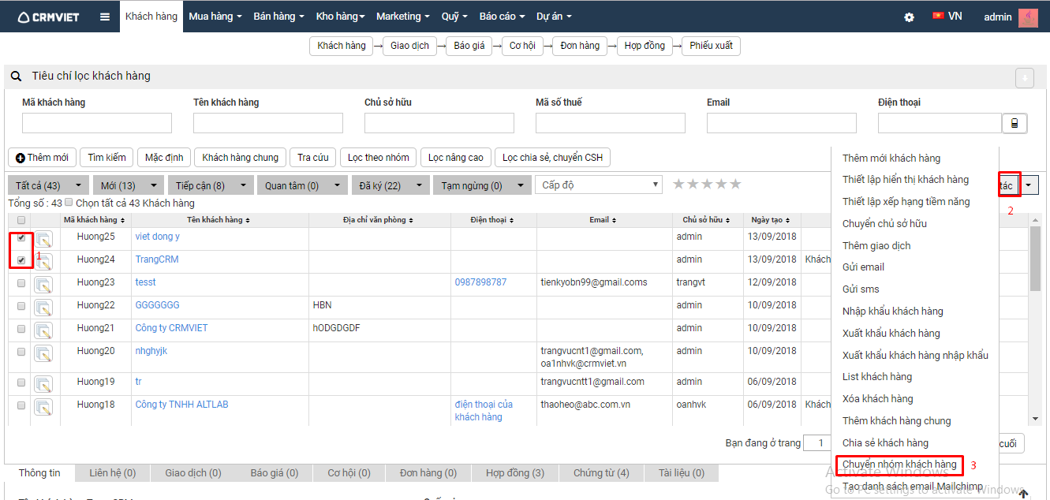
Task: Open customer link 'Công ty CRMVIET'
Action: point(171,328)
